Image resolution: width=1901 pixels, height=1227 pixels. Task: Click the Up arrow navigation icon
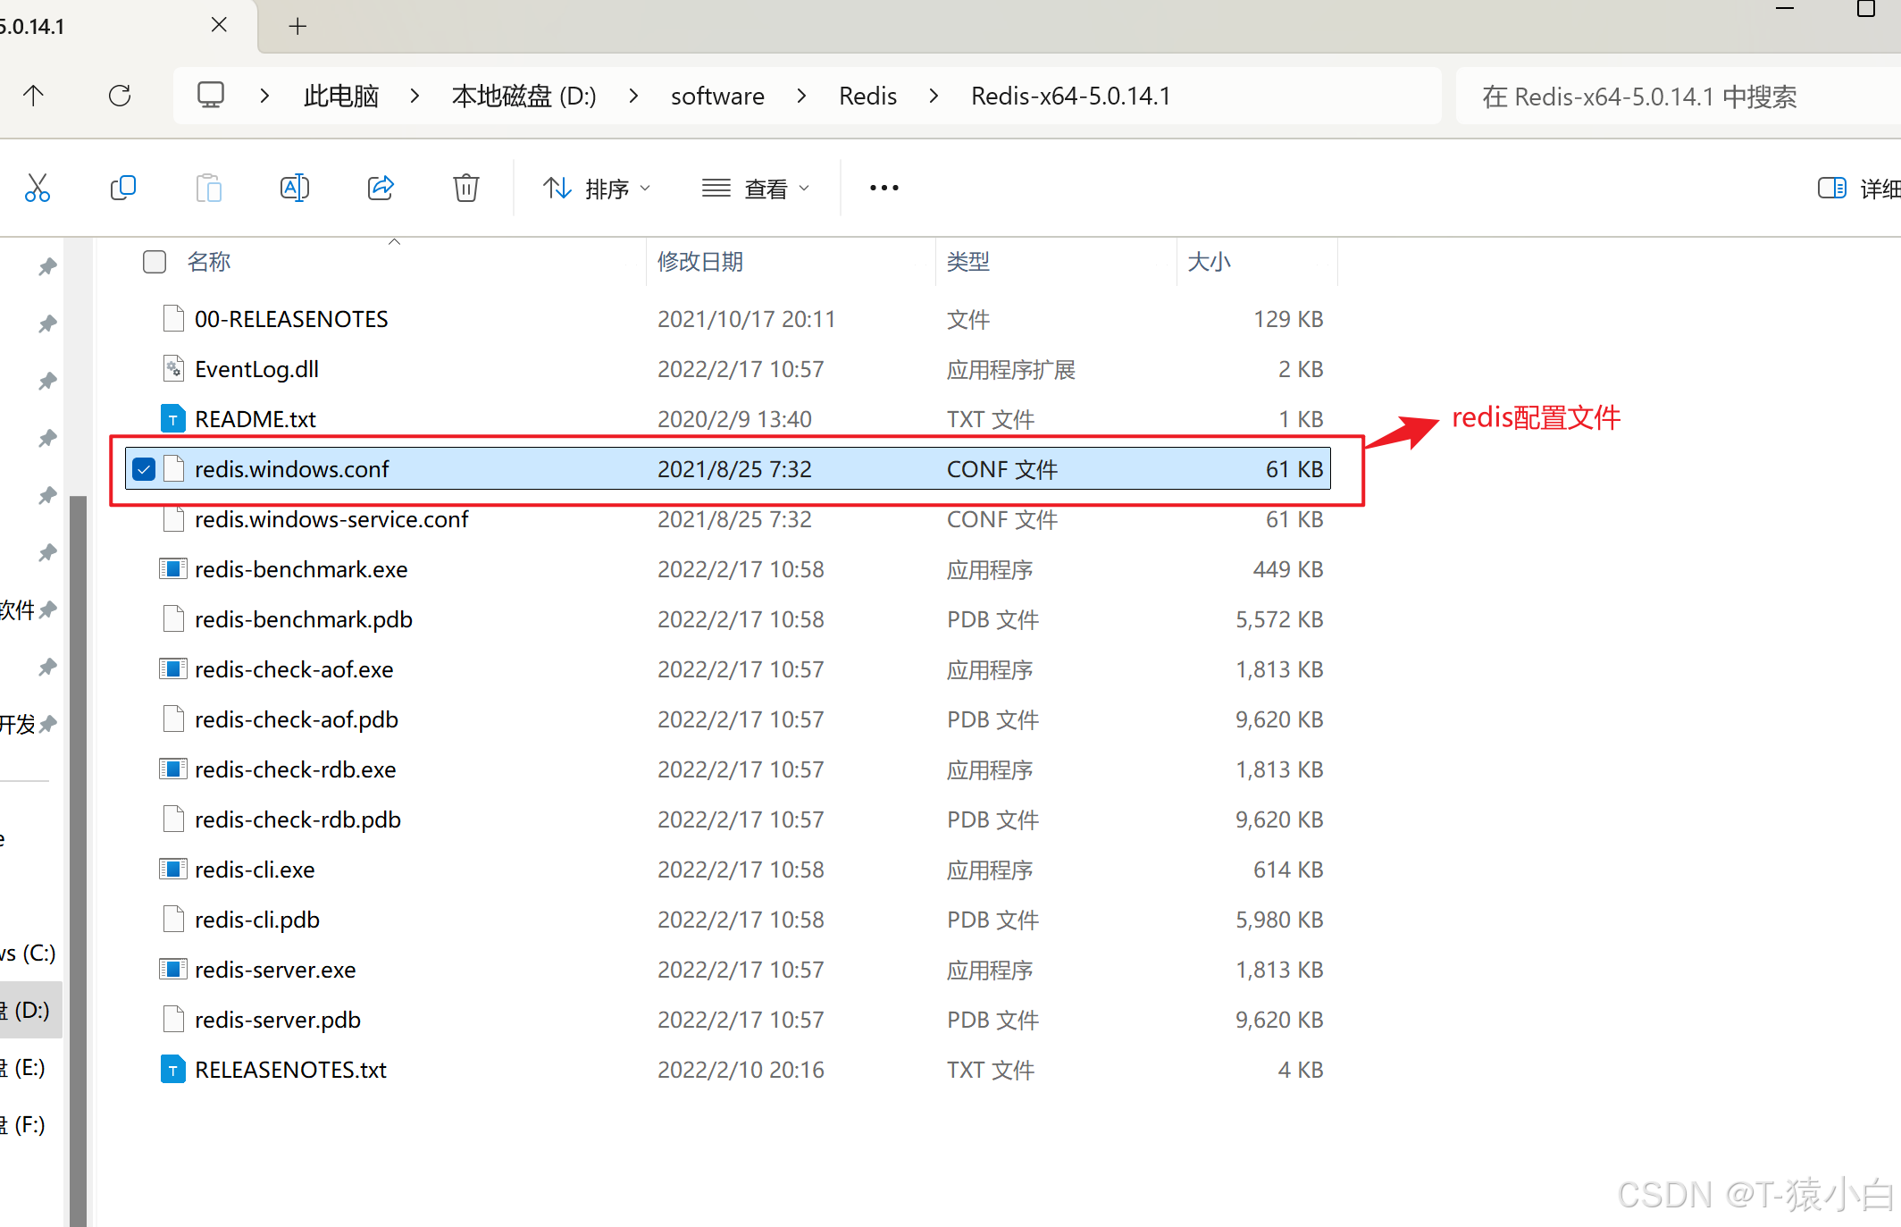coord(33,96)
